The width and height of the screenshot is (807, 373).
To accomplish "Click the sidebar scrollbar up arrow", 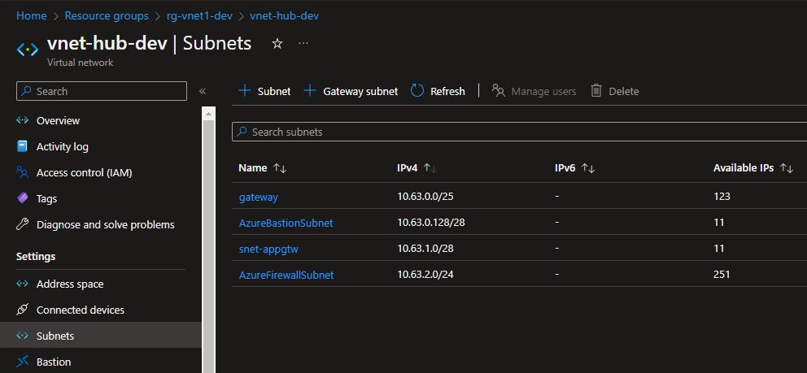I will pos(208,114).
